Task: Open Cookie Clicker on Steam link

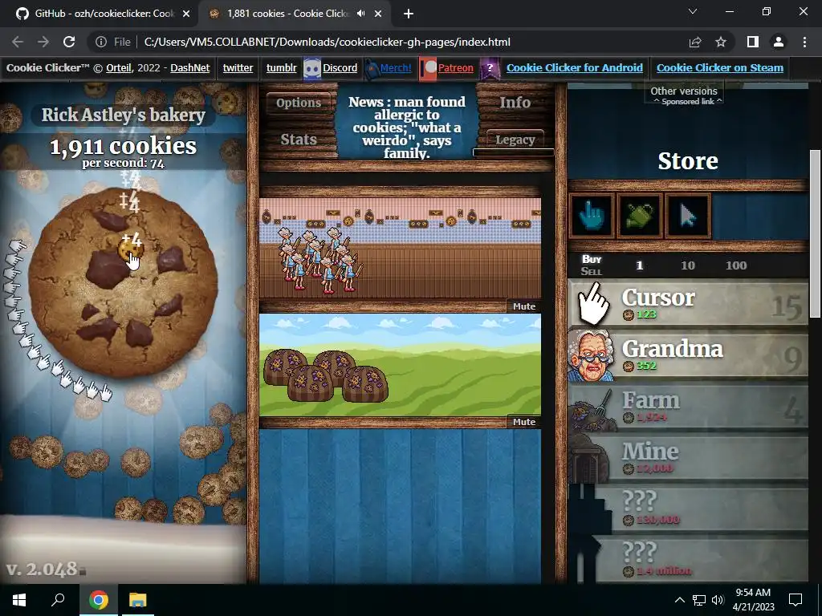Action: (720, 67)
